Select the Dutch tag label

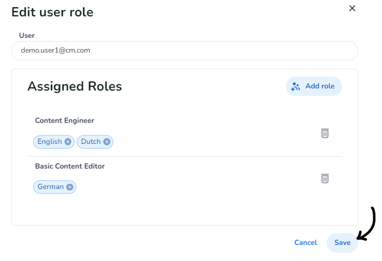point(91,142)
